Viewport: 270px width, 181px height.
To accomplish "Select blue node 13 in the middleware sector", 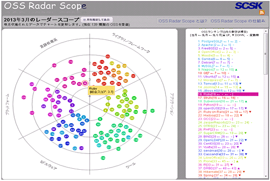I will coord(73,115).
